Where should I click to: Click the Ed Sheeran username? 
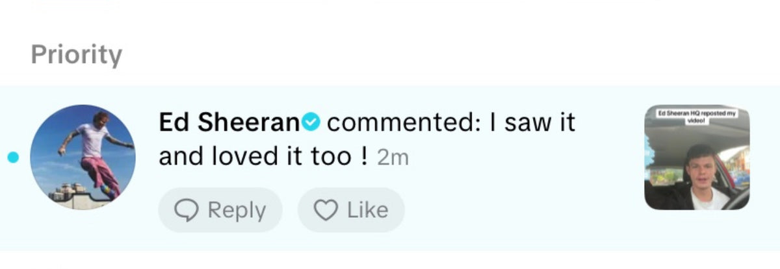click(x=229, y=122)
